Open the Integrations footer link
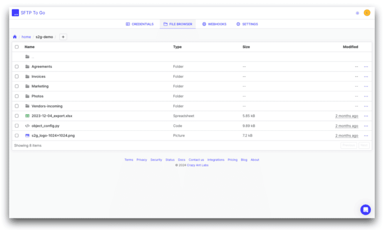This screenshot has width=385, height=230. [x=216, y=160]
